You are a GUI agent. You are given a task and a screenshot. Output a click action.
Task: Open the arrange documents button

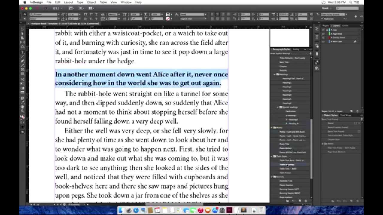[x=91, y=8]
